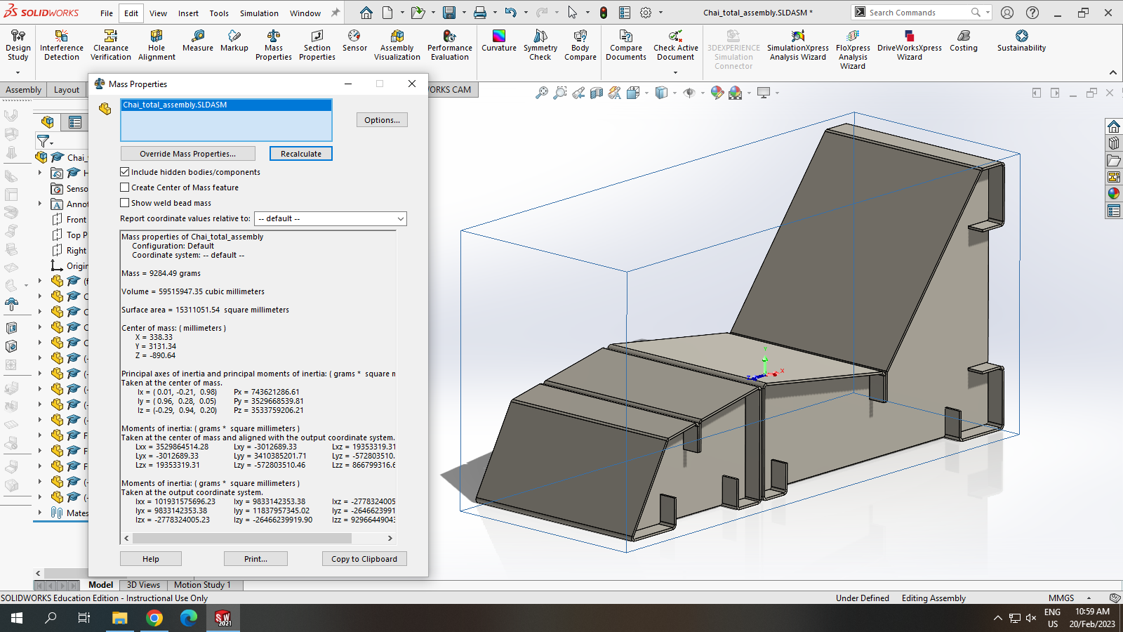Run Performance Evaluation
1123x632 pixels.
point(450,45)
